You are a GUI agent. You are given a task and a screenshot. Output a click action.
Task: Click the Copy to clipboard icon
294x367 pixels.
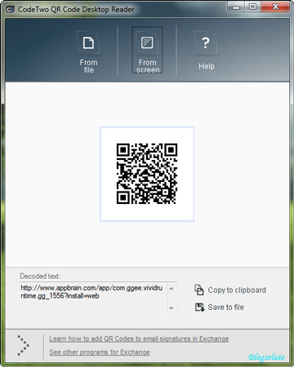tap(199, 290)
